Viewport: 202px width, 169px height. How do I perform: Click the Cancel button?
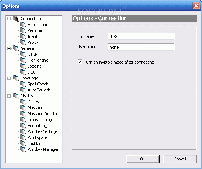pyautogui.click(x=180, y=159)
